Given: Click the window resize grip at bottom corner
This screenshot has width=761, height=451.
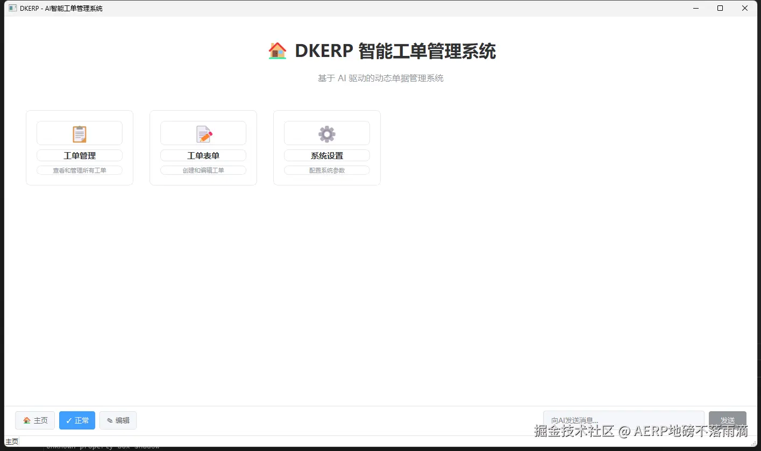Looking at the screenshot, I should tap(753, 442).
